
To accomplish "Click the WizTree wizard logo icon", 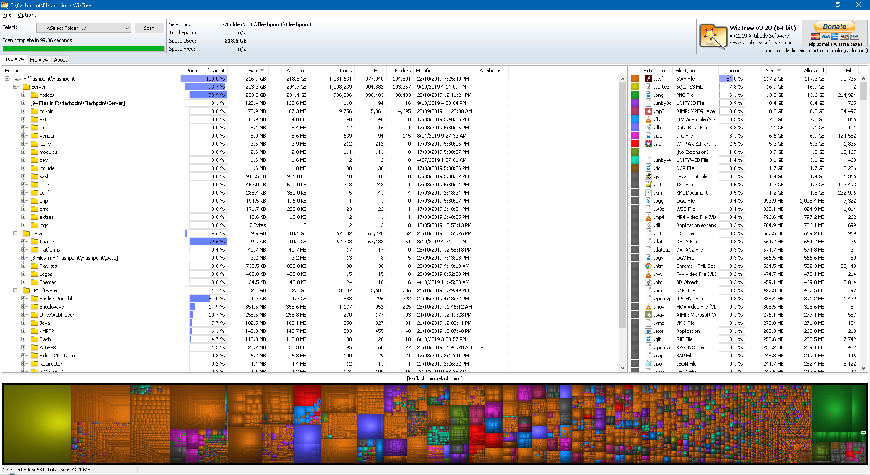I will 713,36.
